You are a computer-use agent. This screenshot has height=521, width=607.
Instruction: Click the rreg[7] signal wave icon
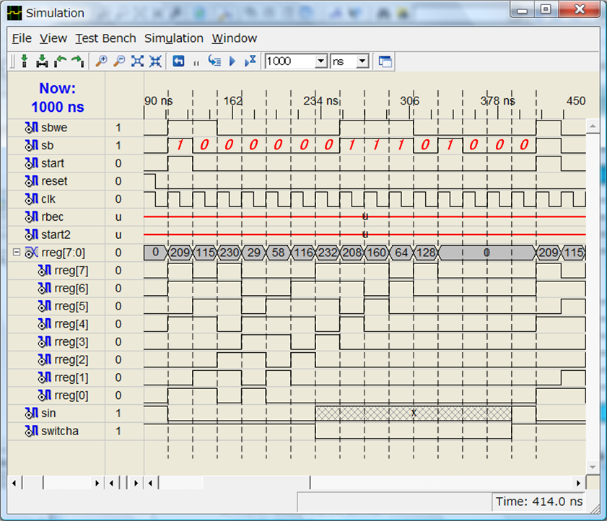click(x=45, y=270)
